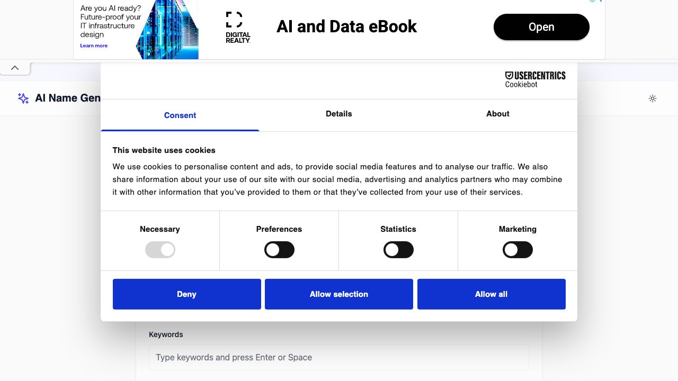Enable the Preferences cookies toggle
The width and height of the screenshot is (678, 381).
click(279, 250)
